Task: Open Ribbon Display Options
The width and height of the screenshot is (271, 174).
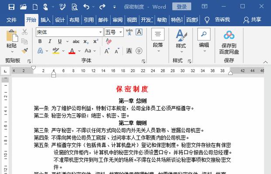Action: (x=205, y=7)
